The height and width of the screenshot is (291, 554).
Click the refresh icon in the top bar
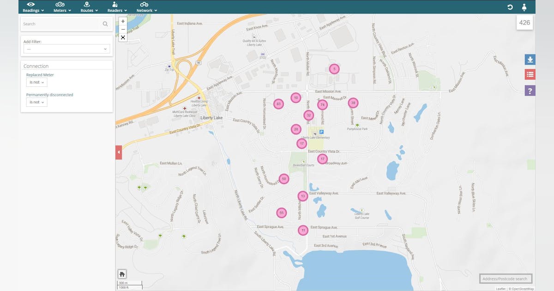(x=510, y=7)
